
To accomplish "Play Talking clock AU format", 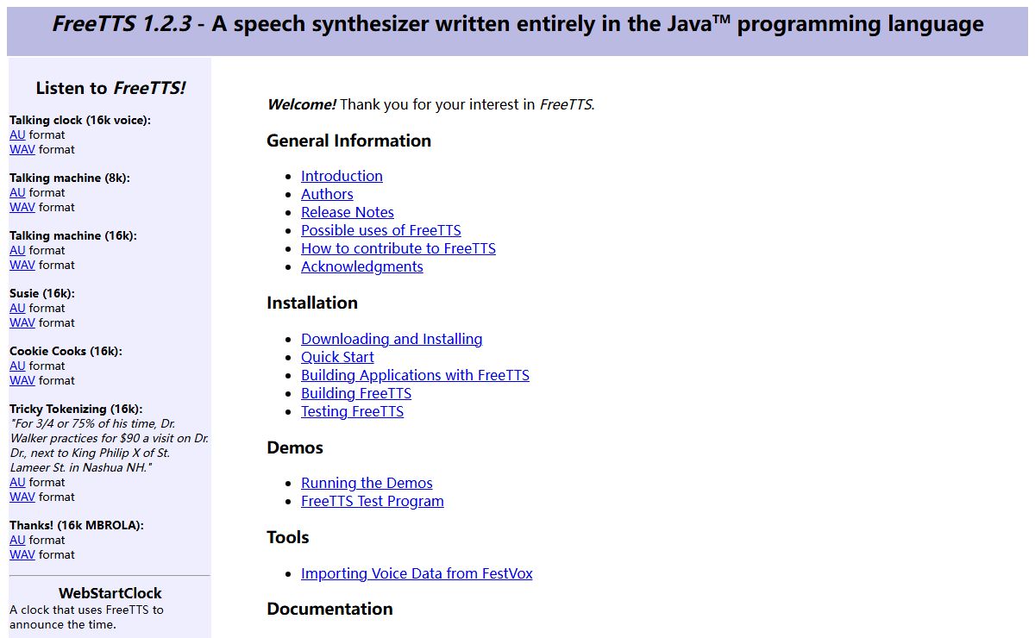I will coord(17,134).
